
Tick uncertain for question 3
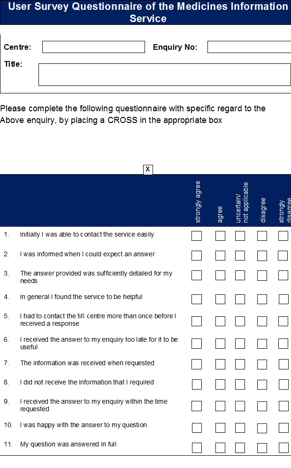(x=240, y=275)
